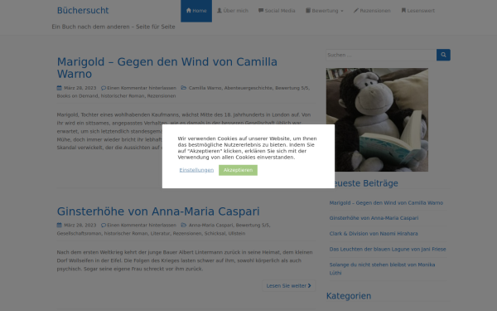497x311 pixels.
Task: Open the Über mich page
Action: point(232,11)
